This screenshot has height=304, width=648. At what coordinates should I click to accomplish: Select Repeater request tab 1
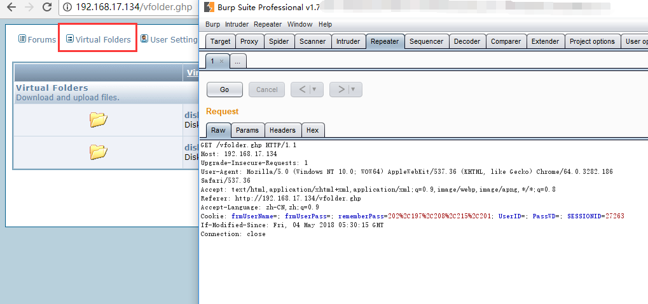(213, 61)
